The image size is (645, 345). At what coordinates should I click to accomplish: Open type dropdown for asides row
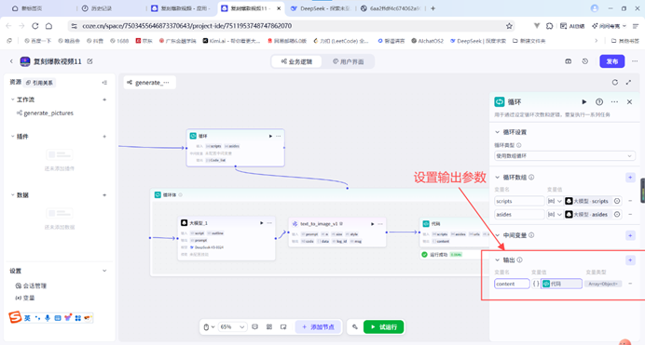[x=555, y=214]
